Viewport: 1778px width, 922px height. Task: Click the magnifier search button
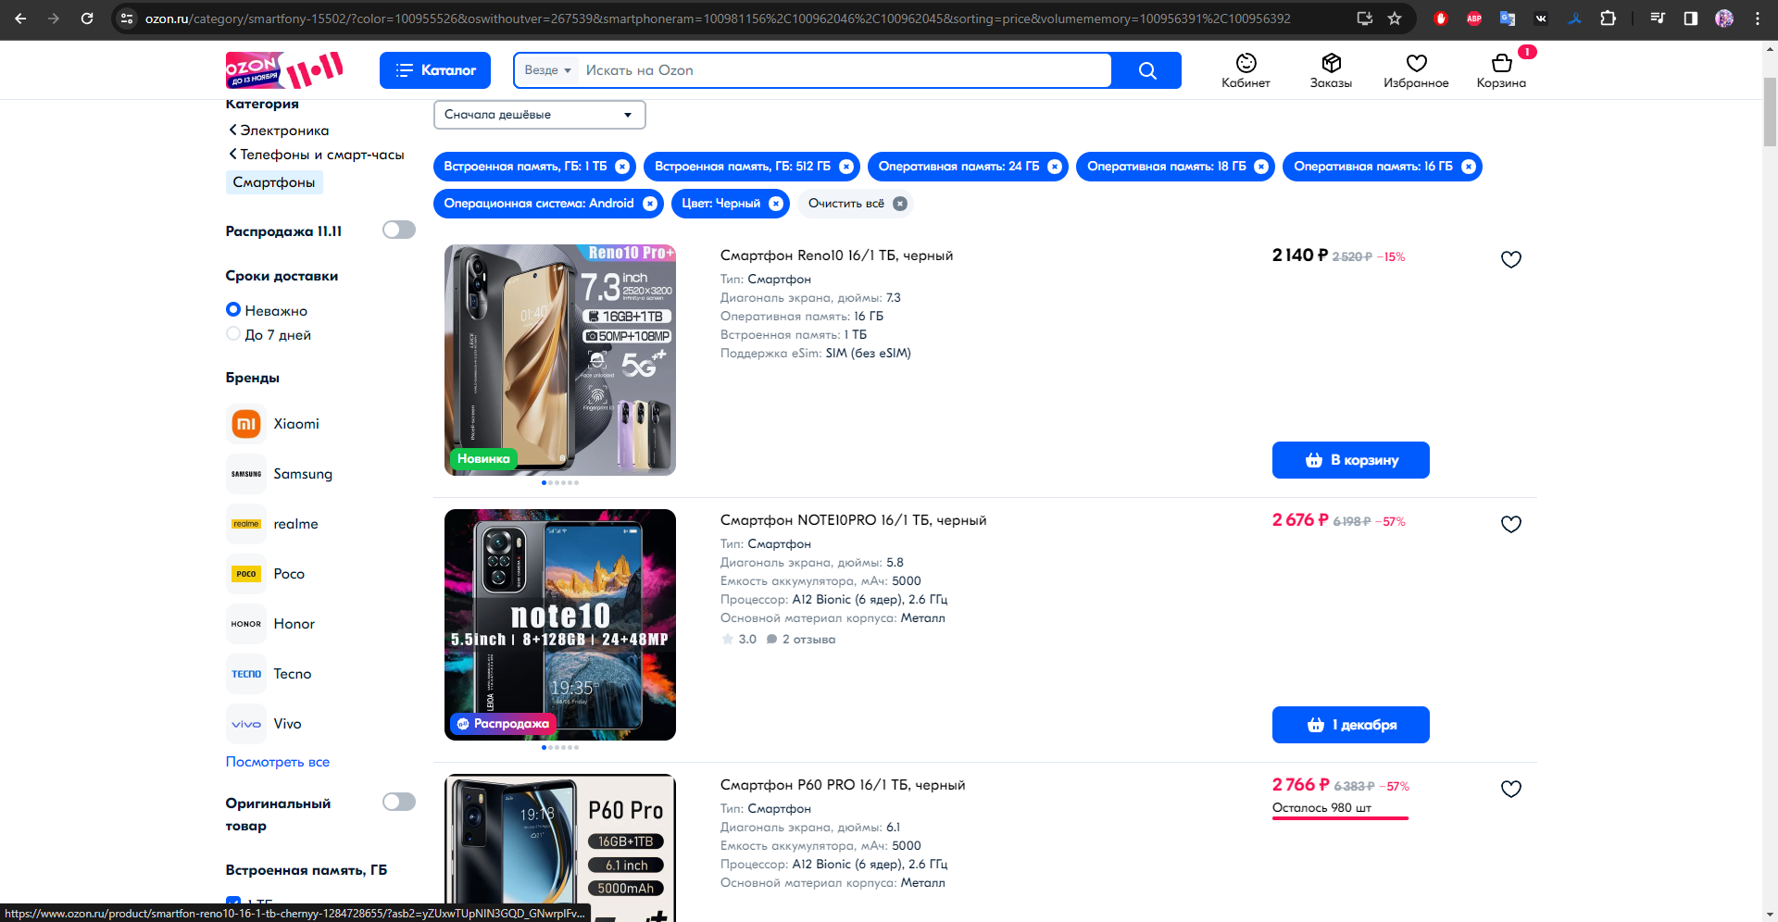(x=1147, y=70)
